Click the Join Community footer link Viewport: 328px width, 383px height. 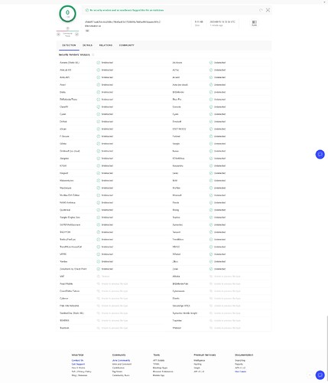[x=121, y=360]
